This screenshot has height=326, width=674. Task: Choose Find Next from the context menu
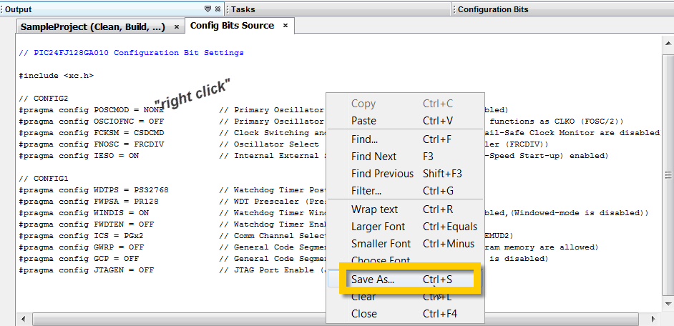point(373,157)
